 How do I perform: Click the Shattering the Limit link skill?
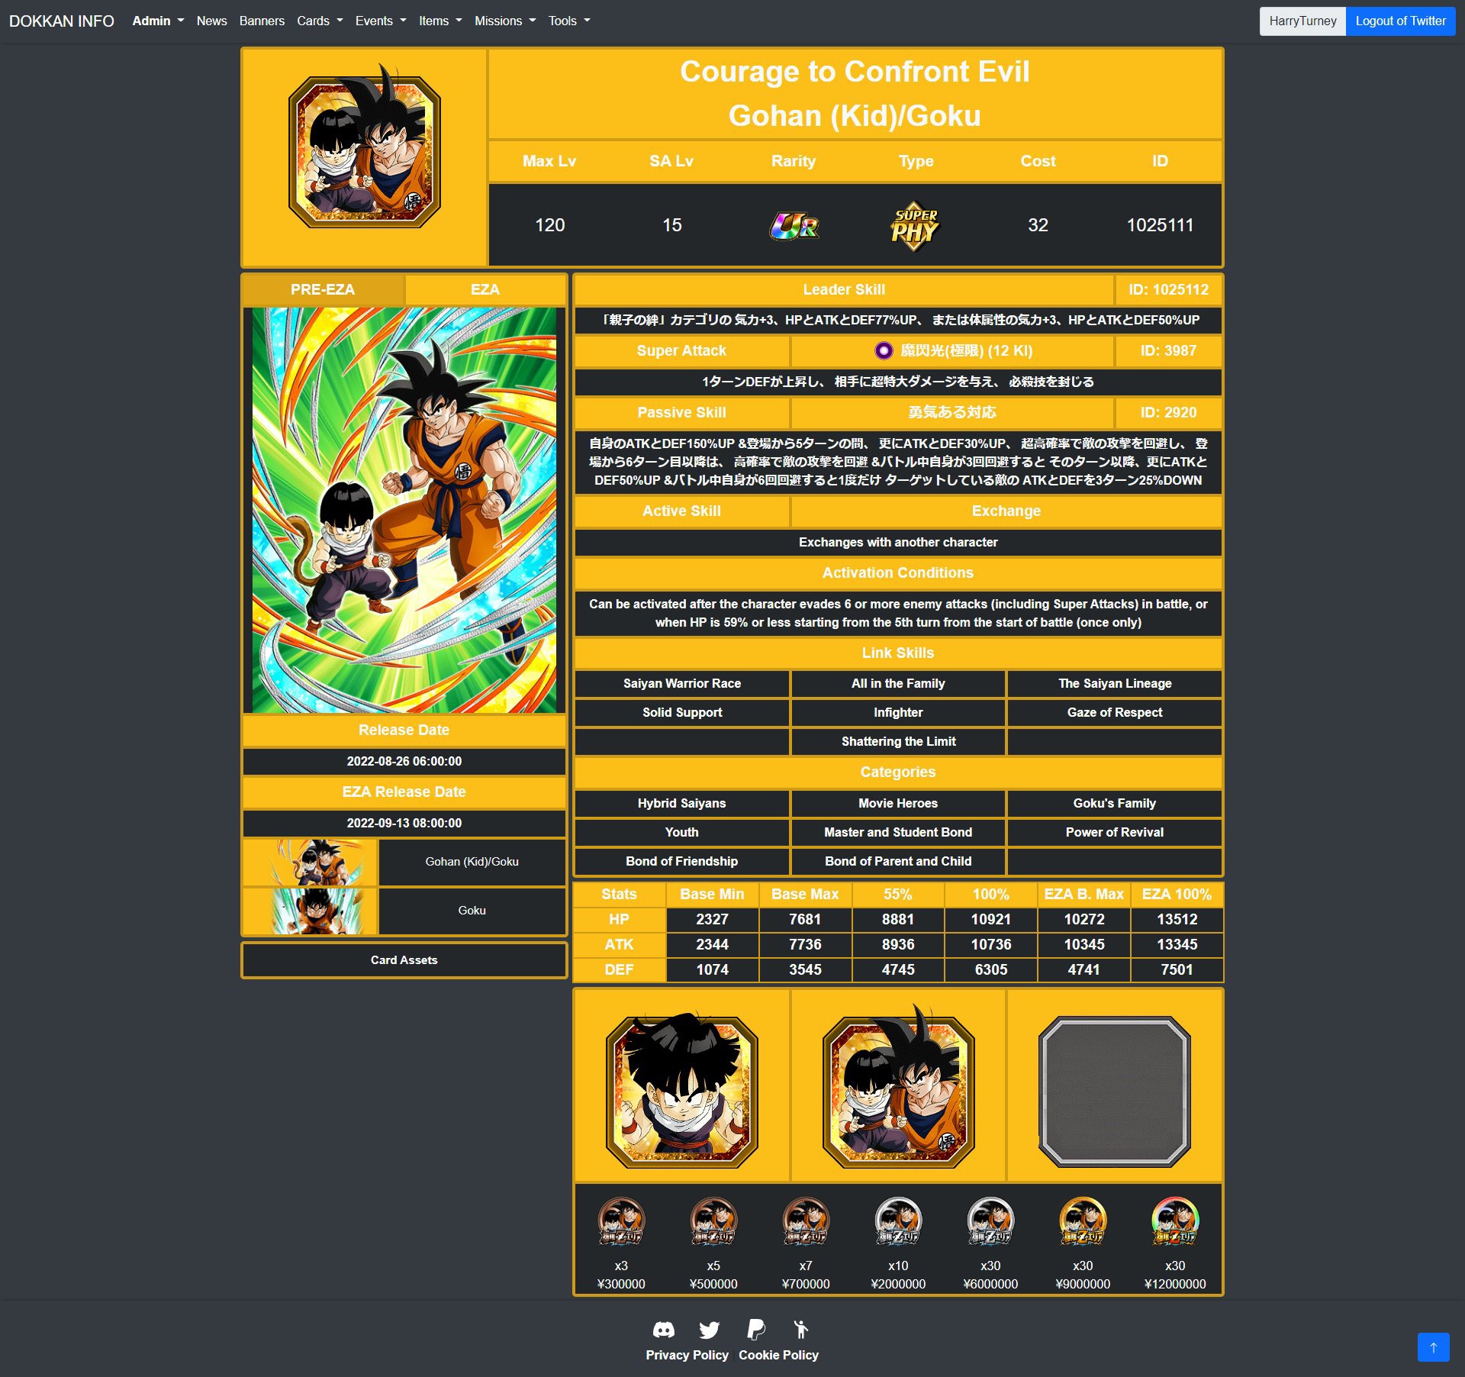point(898,741)
